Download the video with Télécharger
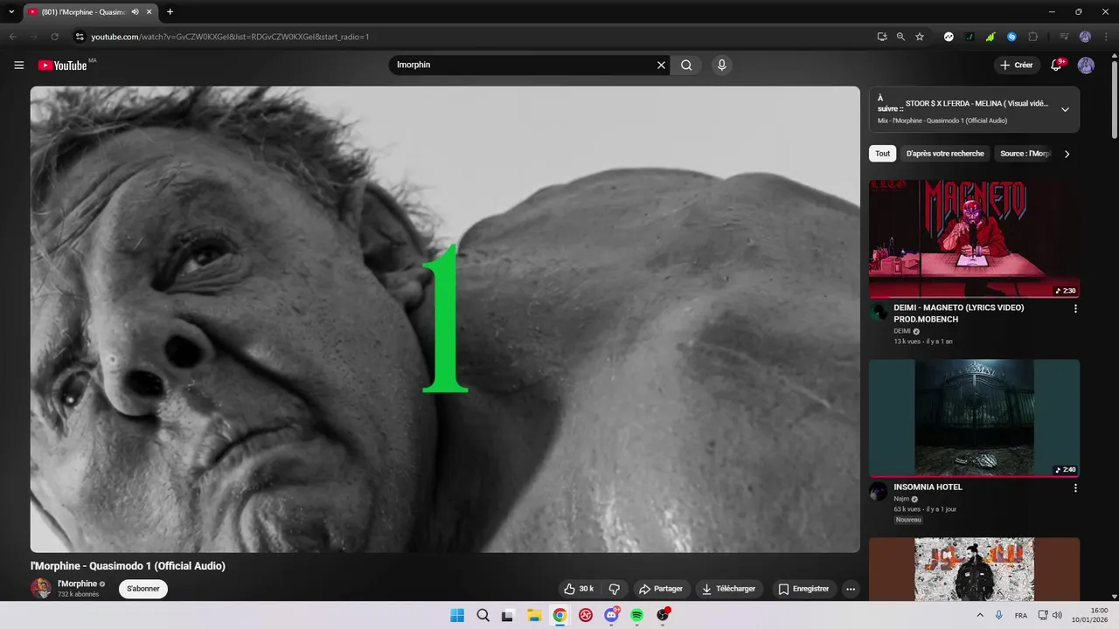Image resolution: width=1119 pixels, height=629 pixels. tap(728, 589)
